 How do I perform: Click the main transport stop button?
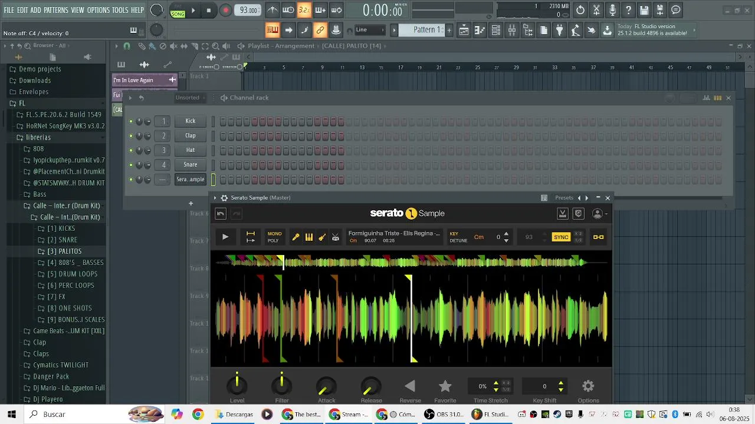(x=209, y=11)
